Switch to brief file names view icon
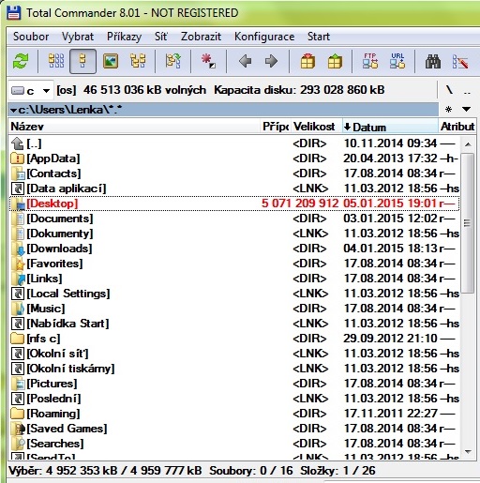480x483 pixels. [x=56, y=61]
